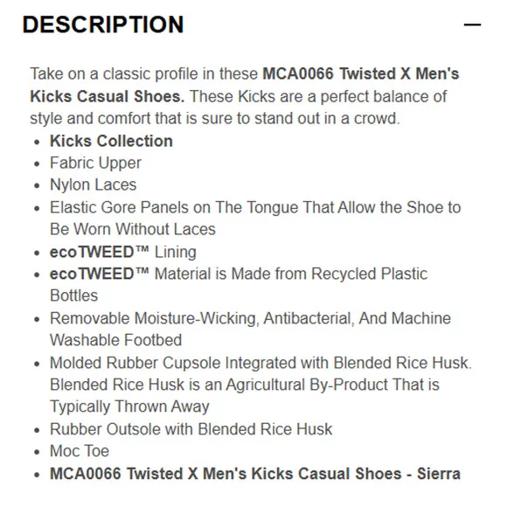Click style and comfort sentence in intro

(215, 118)
